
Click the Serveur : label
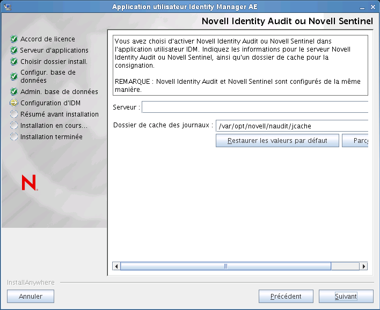127,107
